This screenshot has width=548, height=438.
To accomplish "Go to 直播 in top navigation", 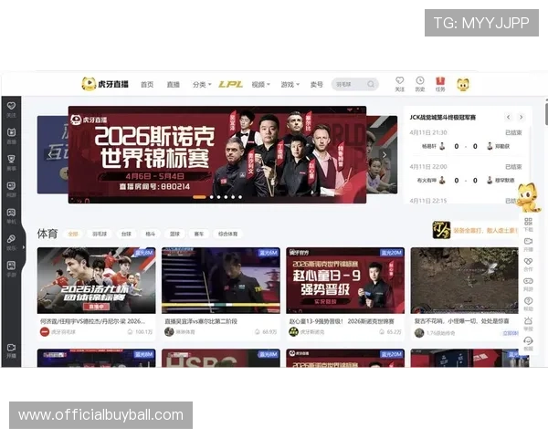I will click(x=173, y=84).
